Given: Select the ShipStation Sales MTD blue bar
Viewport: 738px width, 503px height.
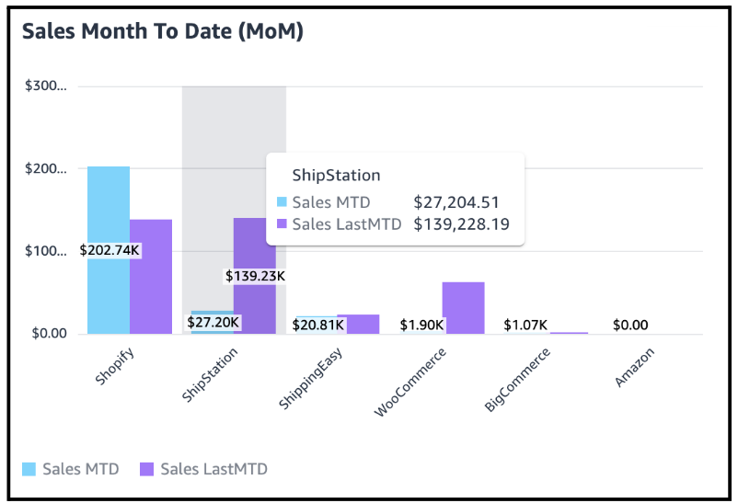Looking at the screenshot, I should 213,323.
